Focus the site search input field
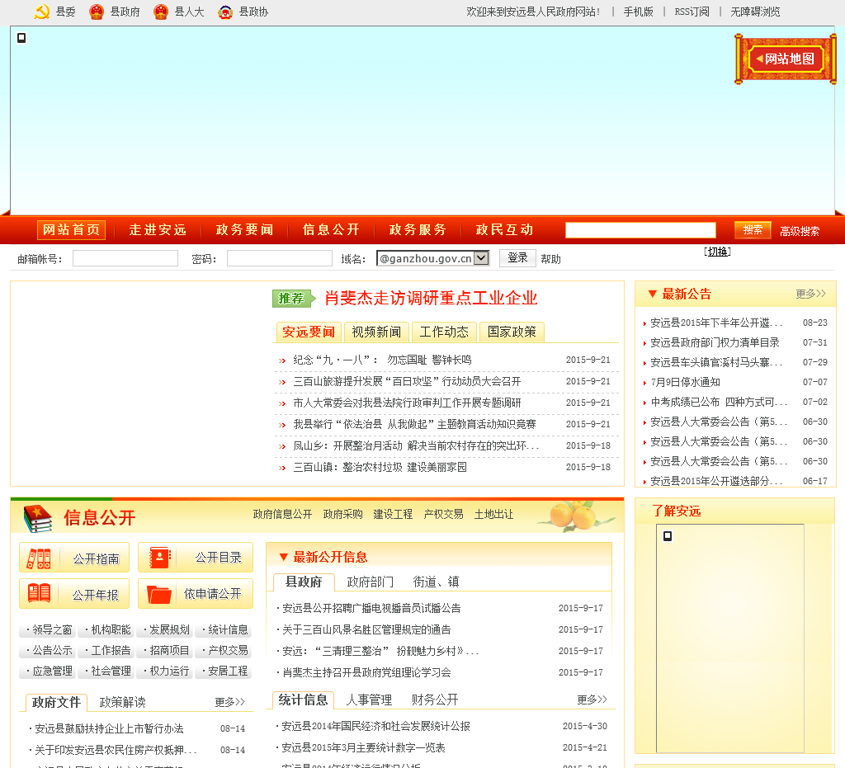Screen dimensions: 845x768 640,230
